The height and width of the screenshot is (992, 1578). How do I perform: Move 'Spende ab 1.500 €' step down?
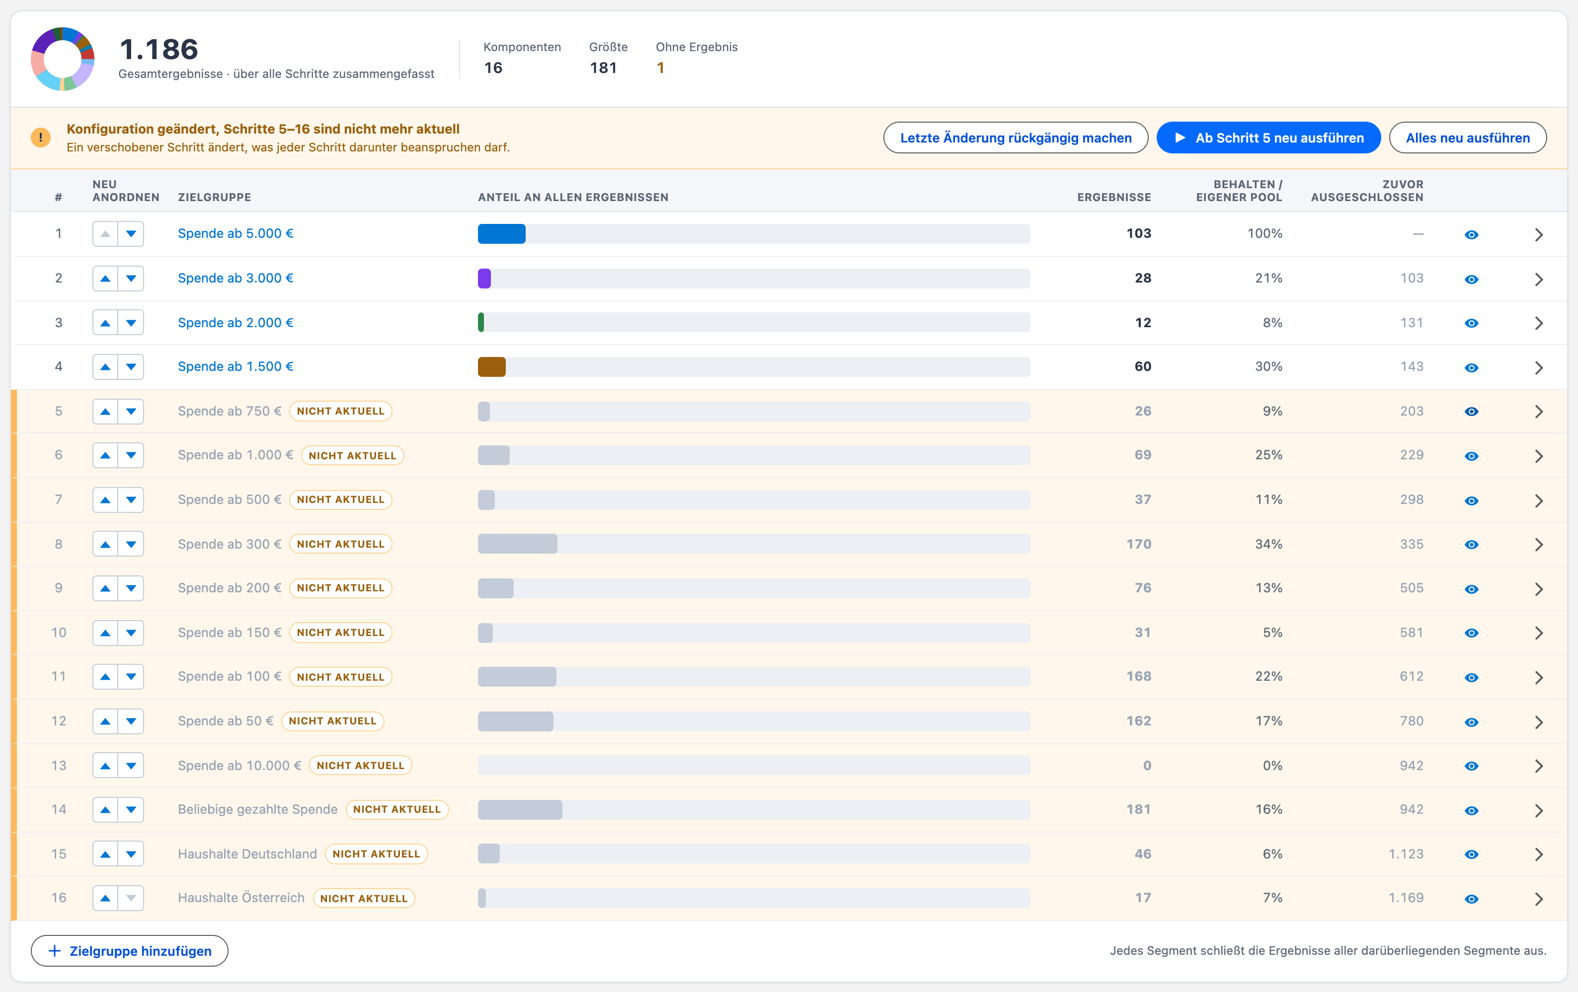click(x=131, y=367)
